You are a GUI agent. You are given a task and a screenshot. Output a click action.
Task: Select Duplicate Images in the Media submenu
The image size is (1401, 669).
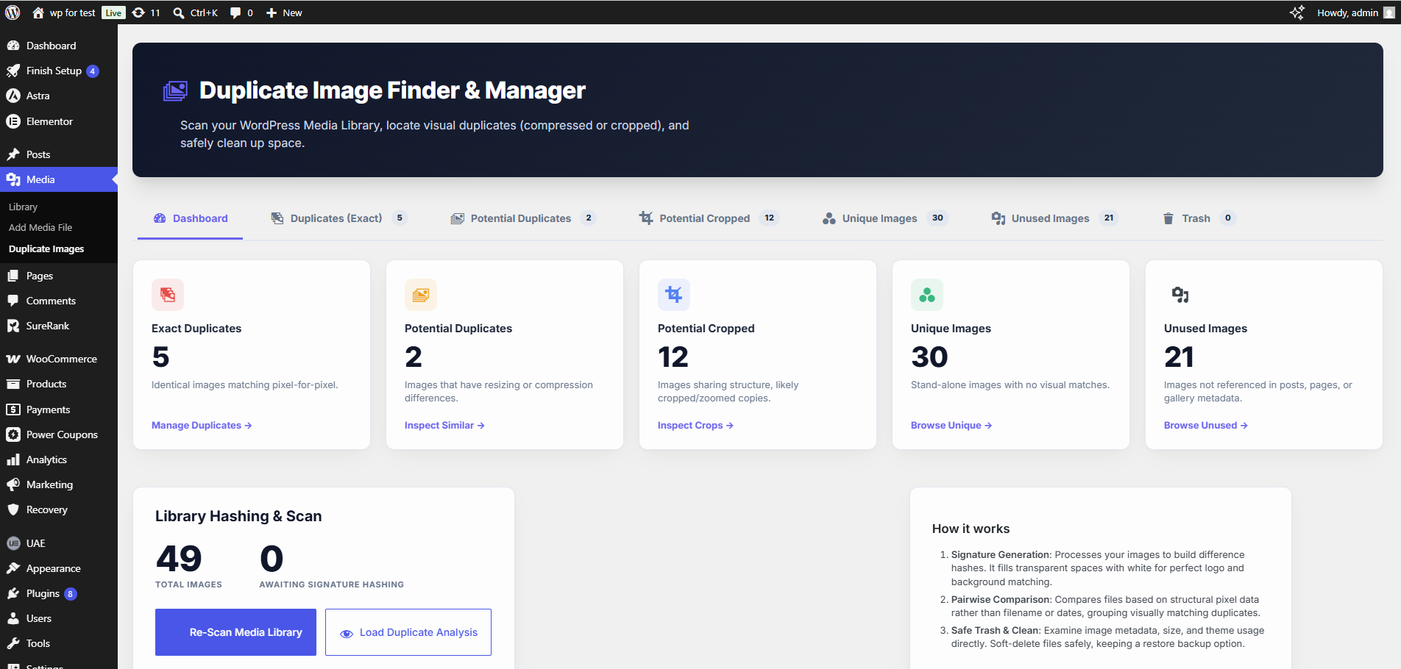pos(46,249)
